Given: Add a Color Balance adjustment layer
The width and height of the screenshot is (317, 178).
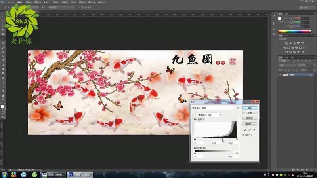Looking at the screenshot, I should (289, 48).
